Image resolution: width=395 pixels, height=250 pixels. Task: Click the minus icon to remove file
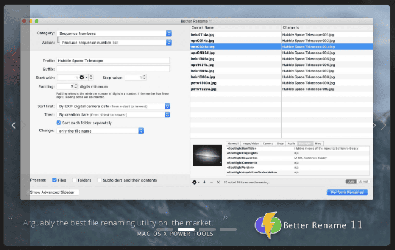click(x=212, y=182)
